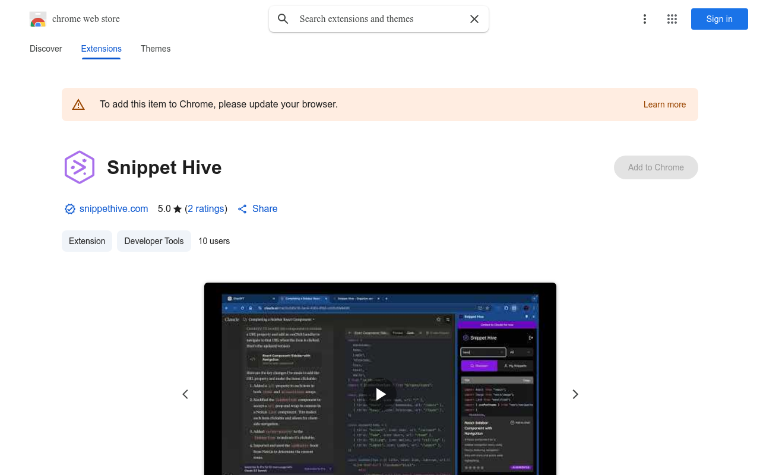The width and height of the screenshot is (760, 475).
Task: Go to the previous screenshot slide
Action: pyautogui.click(x=185, y=394)
